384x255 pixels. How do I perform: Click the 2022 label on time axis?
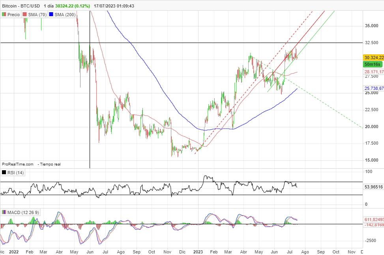(x=14, y=252)
